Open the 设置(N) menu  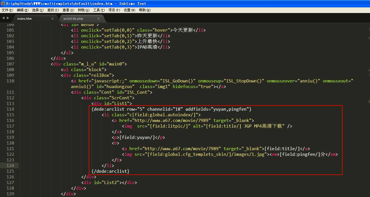click(129, 10)
